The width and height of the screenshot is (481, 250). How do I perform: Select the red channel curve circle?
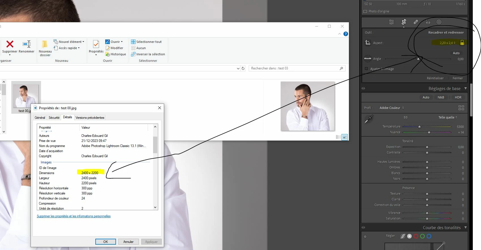[x=416, y=236]
